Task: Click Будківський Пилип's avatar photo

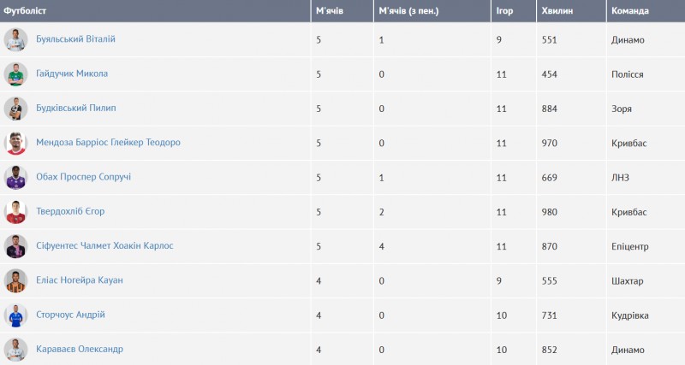Action: click(x=15, y=109)
